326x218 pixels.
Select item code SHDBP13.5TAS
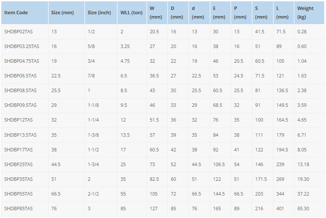[20, 135]
